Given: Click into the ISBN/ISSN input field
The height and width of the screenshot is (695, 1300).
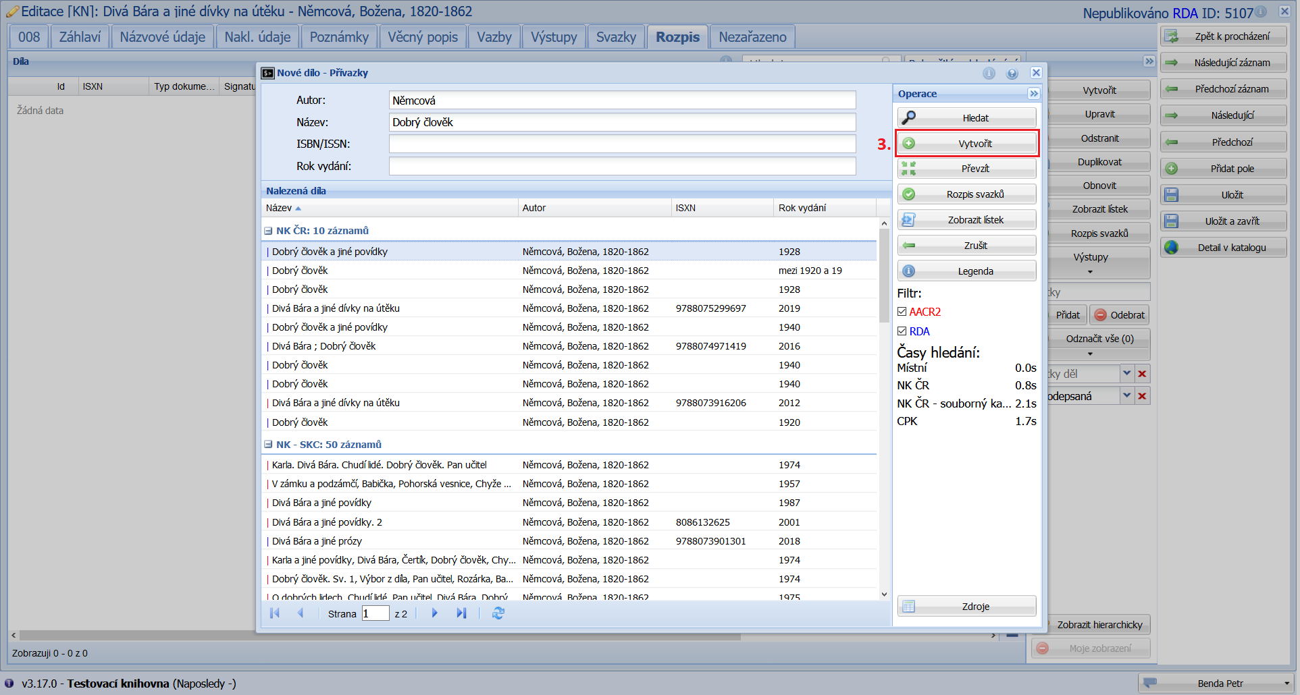Looking at the screenshot, I should point(622,144).
